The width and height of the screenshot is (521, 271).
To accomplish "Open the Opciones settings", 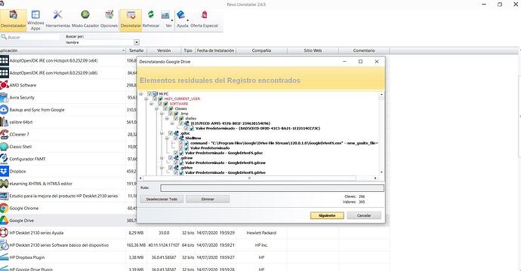I will tap(109, 20).
